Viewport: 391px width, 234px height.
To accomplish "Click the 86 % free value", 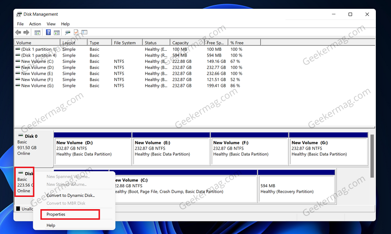I will (x=235, y=85).
